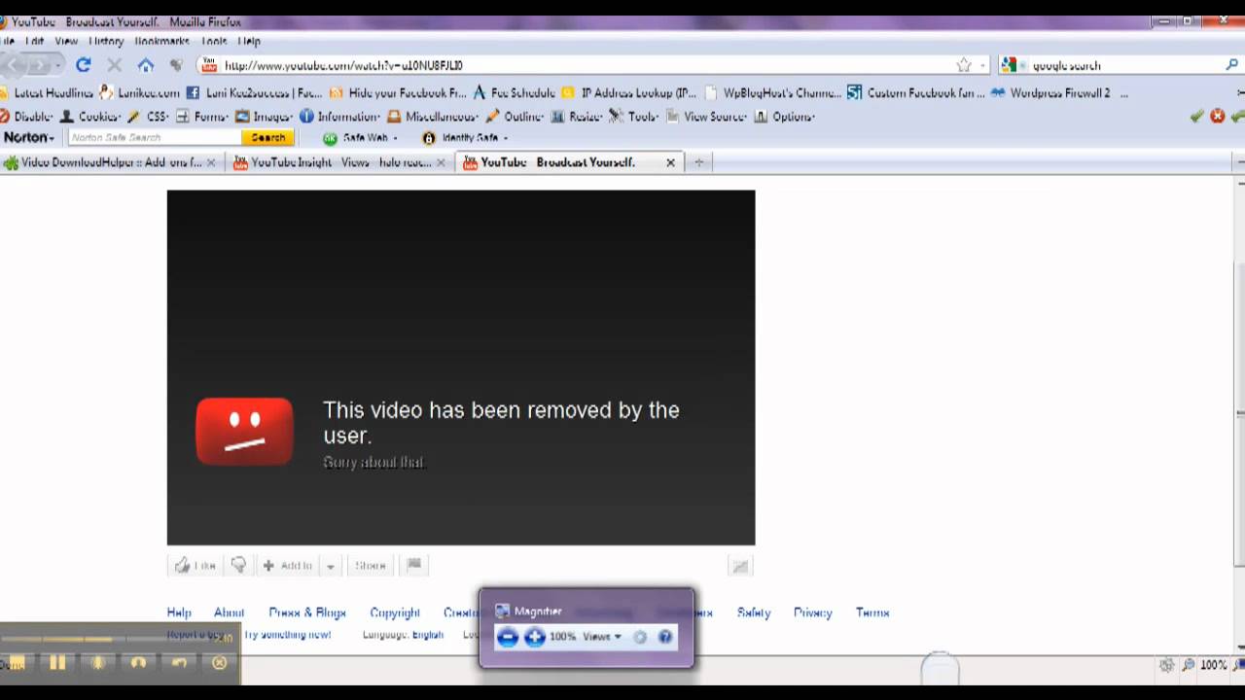Click the Share button under the video
The image size is (1245, 700).
pyautogui.click(x=371, y=566)
